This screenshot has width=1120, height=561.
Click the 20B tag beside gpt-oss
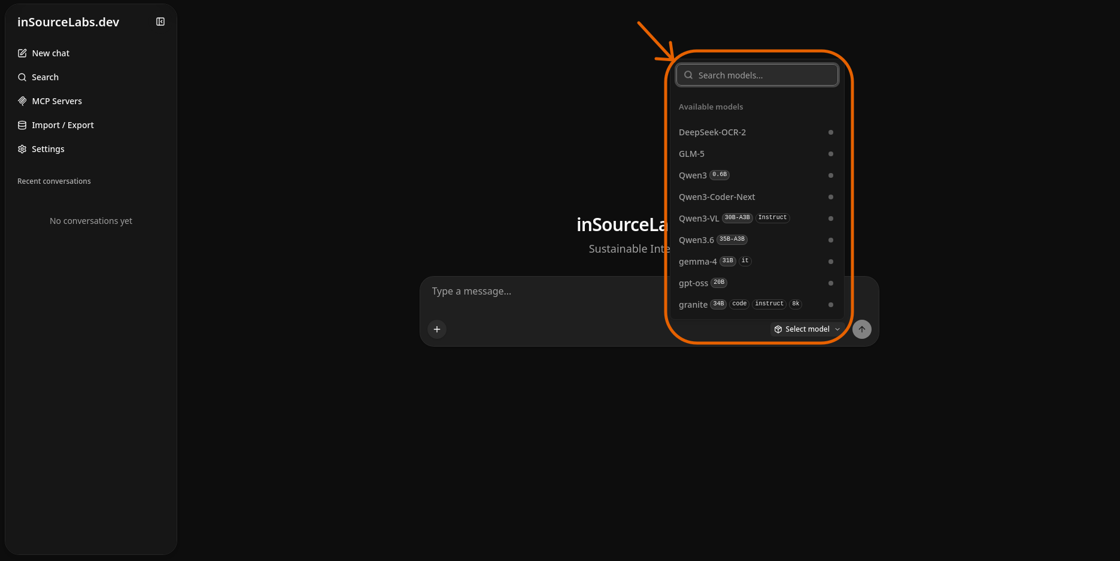719,283
